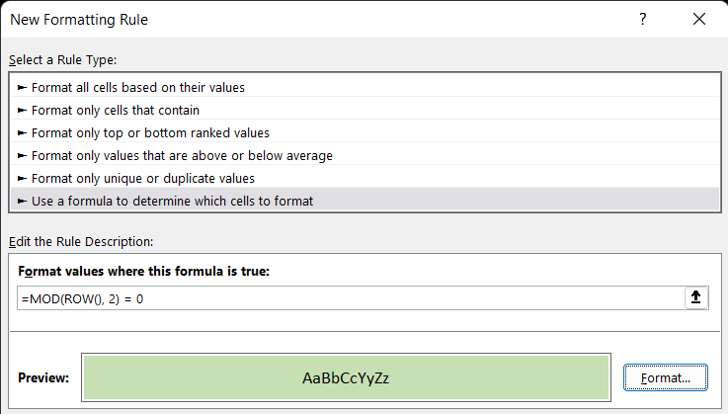Click arrow bullet beside 'Format only cells that contain'
This screenshot has width=728, height=414.
[23, 110]
